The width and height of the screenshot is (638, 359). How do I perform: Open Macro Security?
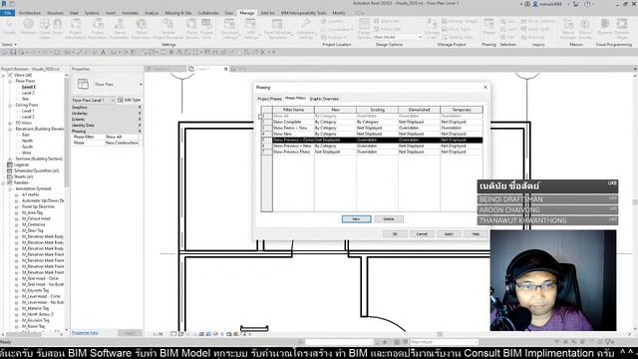(x=585, y=28)
